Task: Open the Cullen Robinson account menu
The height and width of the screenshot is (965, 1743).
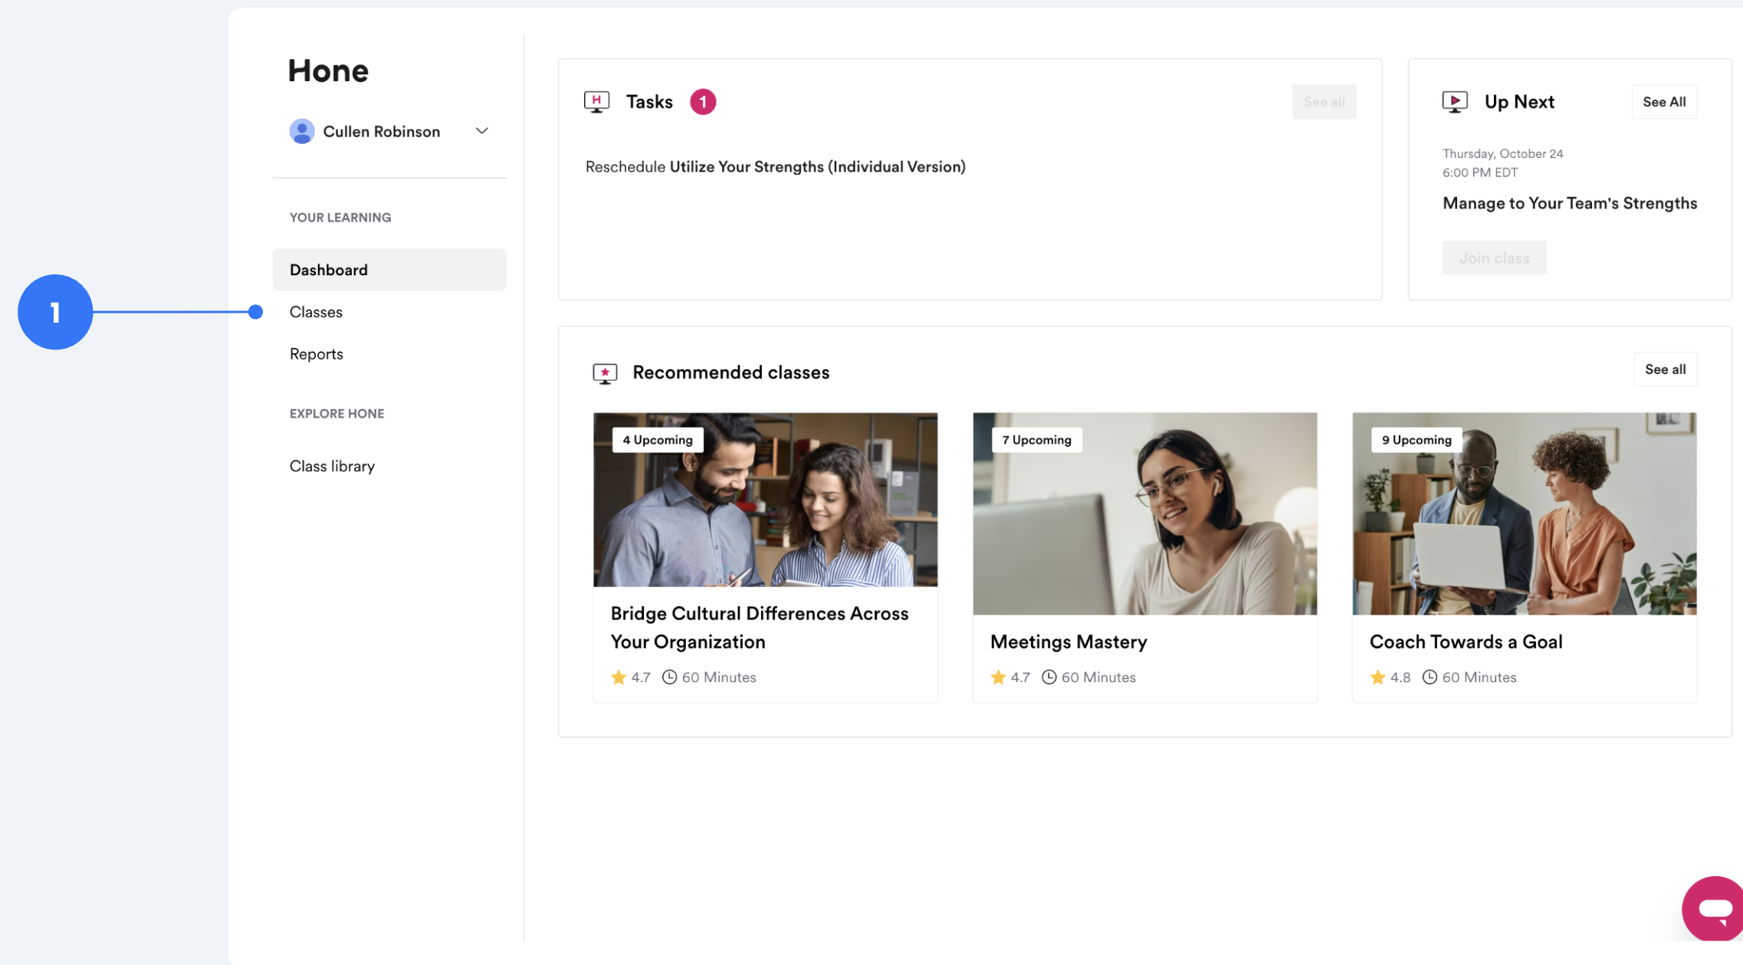Action: pyautogui.click(x=381, y=131)
